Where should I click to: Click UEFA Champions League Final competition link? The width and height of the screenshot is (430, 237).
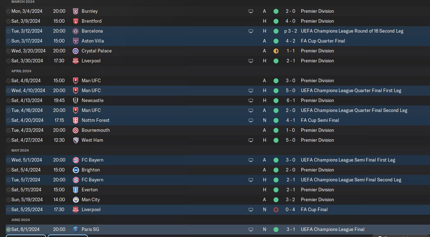pyautogui.click(x=332, y=230)
